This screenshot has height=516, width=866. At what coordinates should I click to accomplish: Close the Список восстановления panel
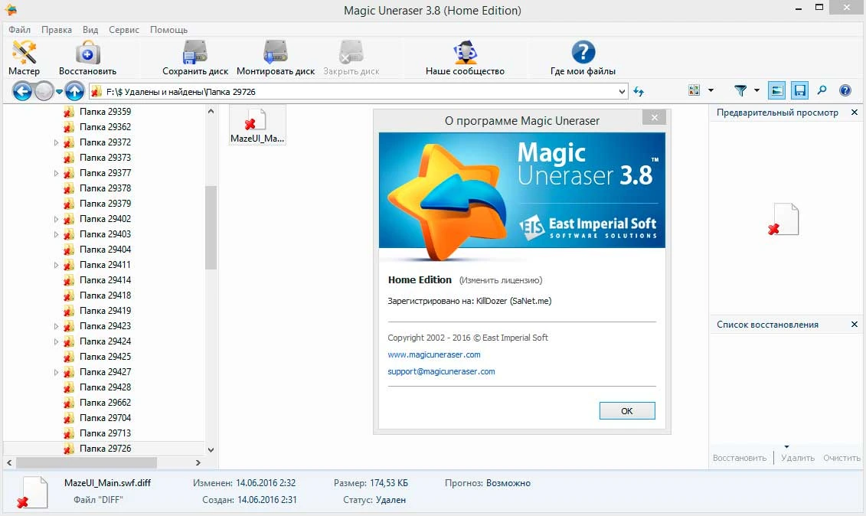pyautogui.click(x=855, y=325)
